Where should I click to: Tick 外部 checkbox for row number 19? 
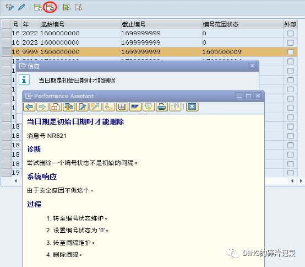tap(291, 173)
